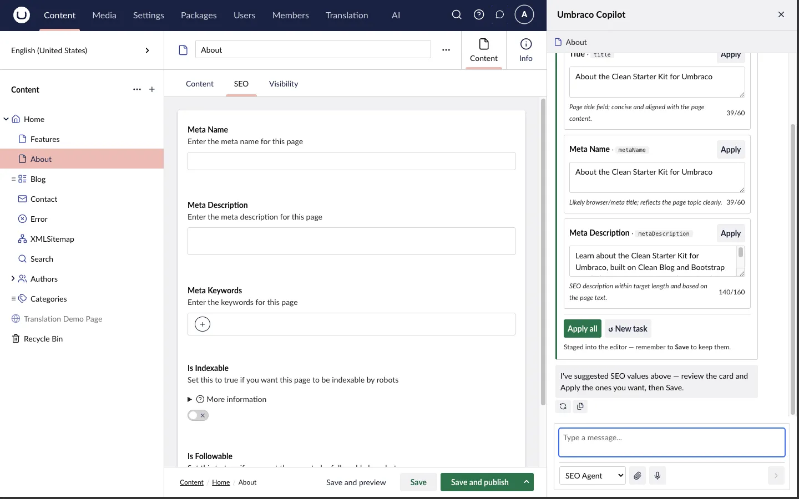Click the Home breadcrumb link
The width and height of the screenshot is (799, 499).
[x=221, y=482]
